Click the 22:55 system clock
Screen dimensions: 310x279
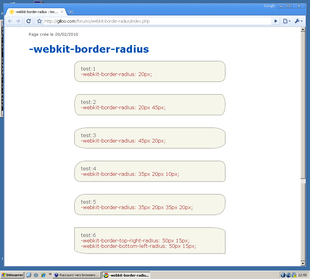tap(302, 275)
